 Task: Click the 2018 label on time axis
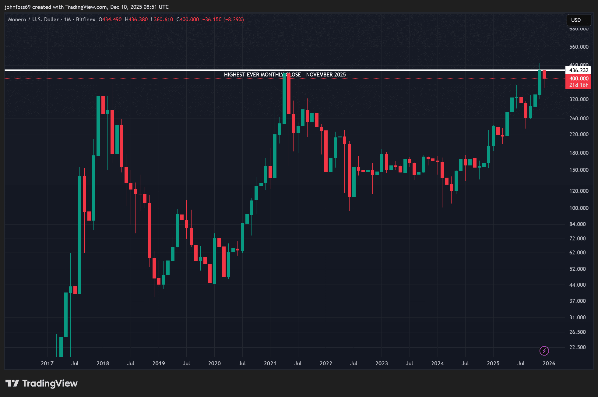tap(103, 363)
